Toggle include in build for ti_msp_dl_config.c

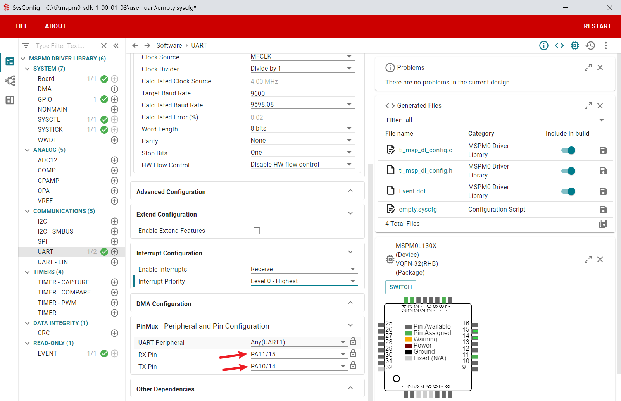[x=568, y=150]
